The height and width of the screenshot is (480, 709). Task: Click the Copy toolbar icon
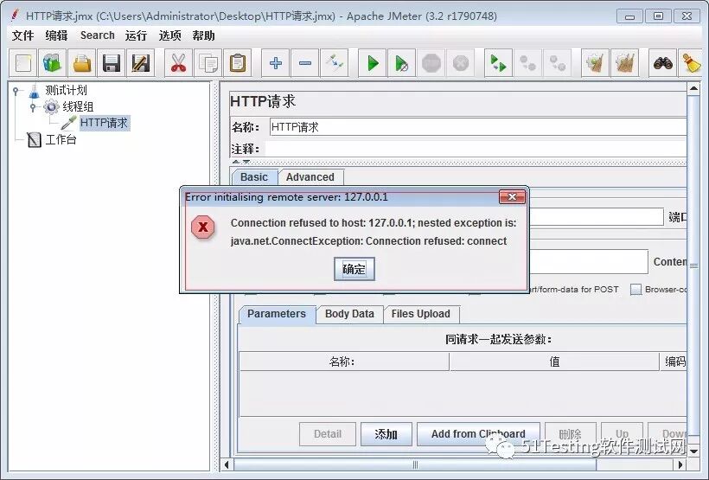208,63
